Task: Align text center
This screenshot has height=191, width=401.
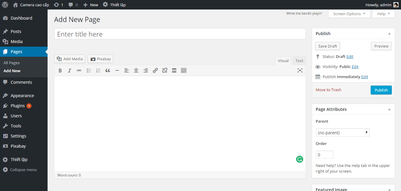Action: point(136,70)
